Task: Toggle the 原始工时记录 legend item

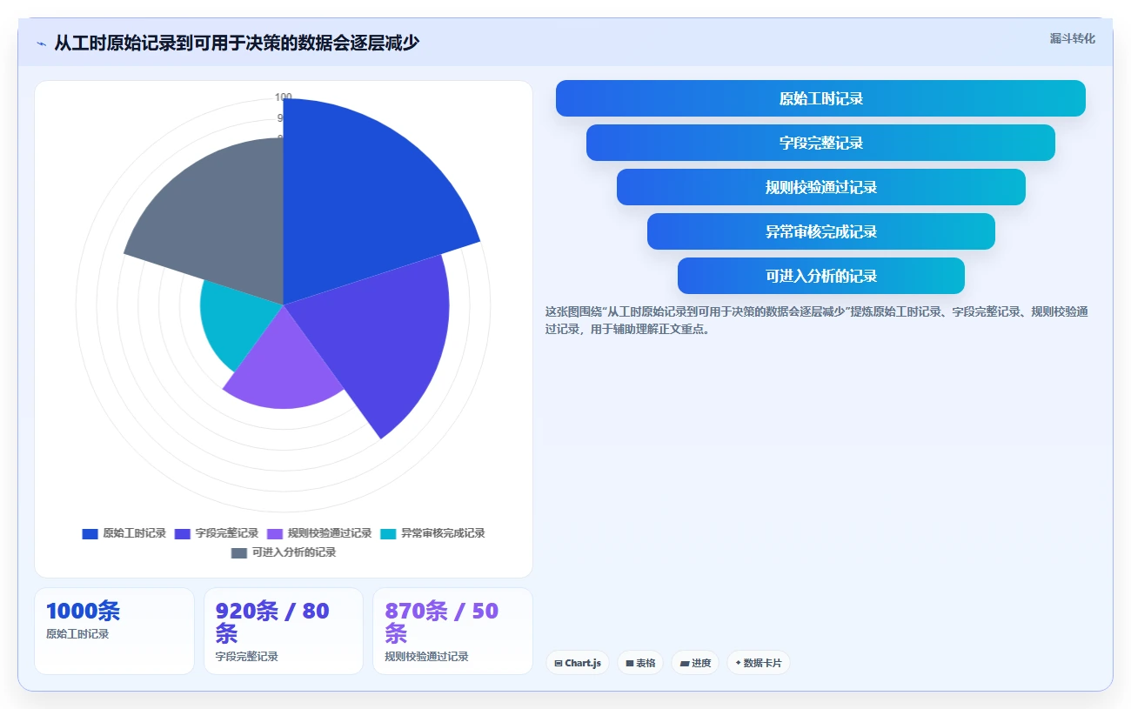Action: pyautogui.click(x=124, y=533)
